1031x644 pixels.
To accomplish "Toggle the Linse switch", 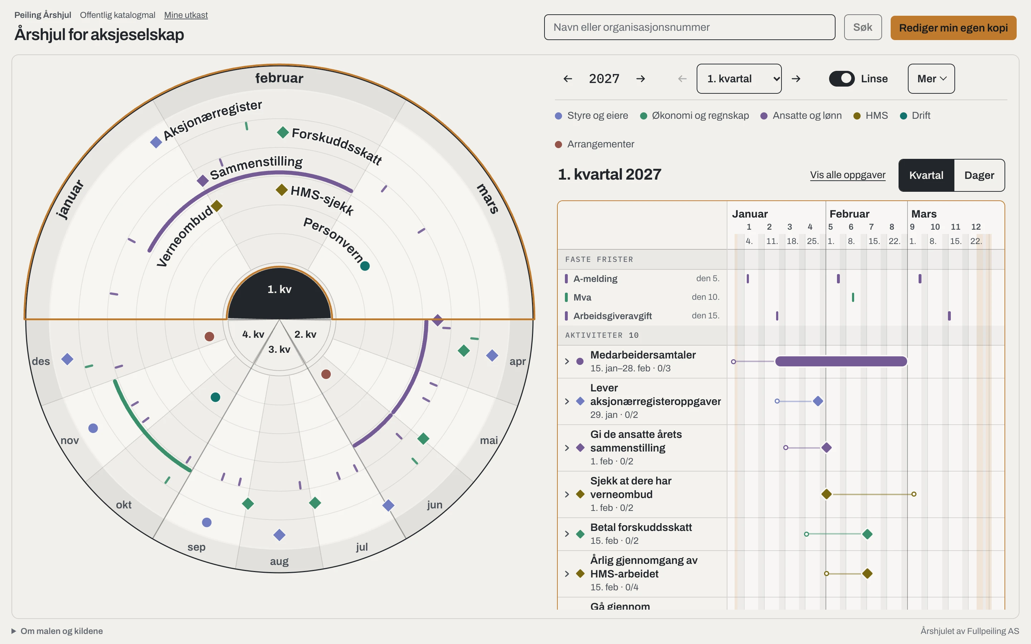I will pos(841,79).
